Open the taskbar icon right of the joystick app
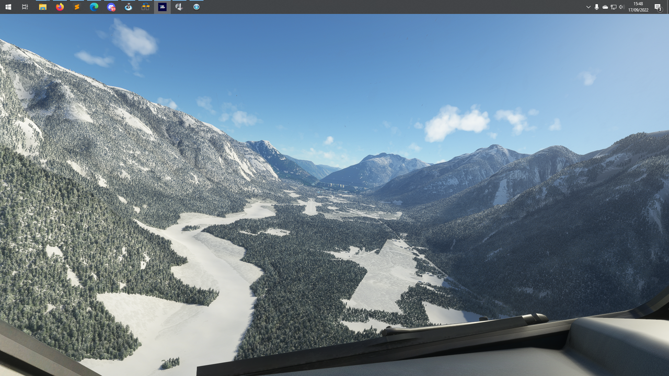Image resolution: width=669 pixels, height=376 pixels. click(x=145, y=7)
